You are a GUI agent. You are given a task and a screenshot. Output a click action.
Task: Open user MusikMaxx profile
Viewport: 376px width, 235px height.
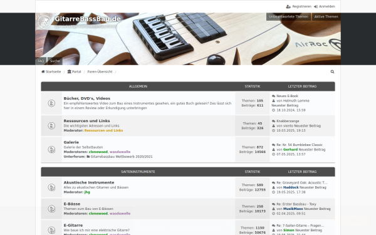[293, 209]
